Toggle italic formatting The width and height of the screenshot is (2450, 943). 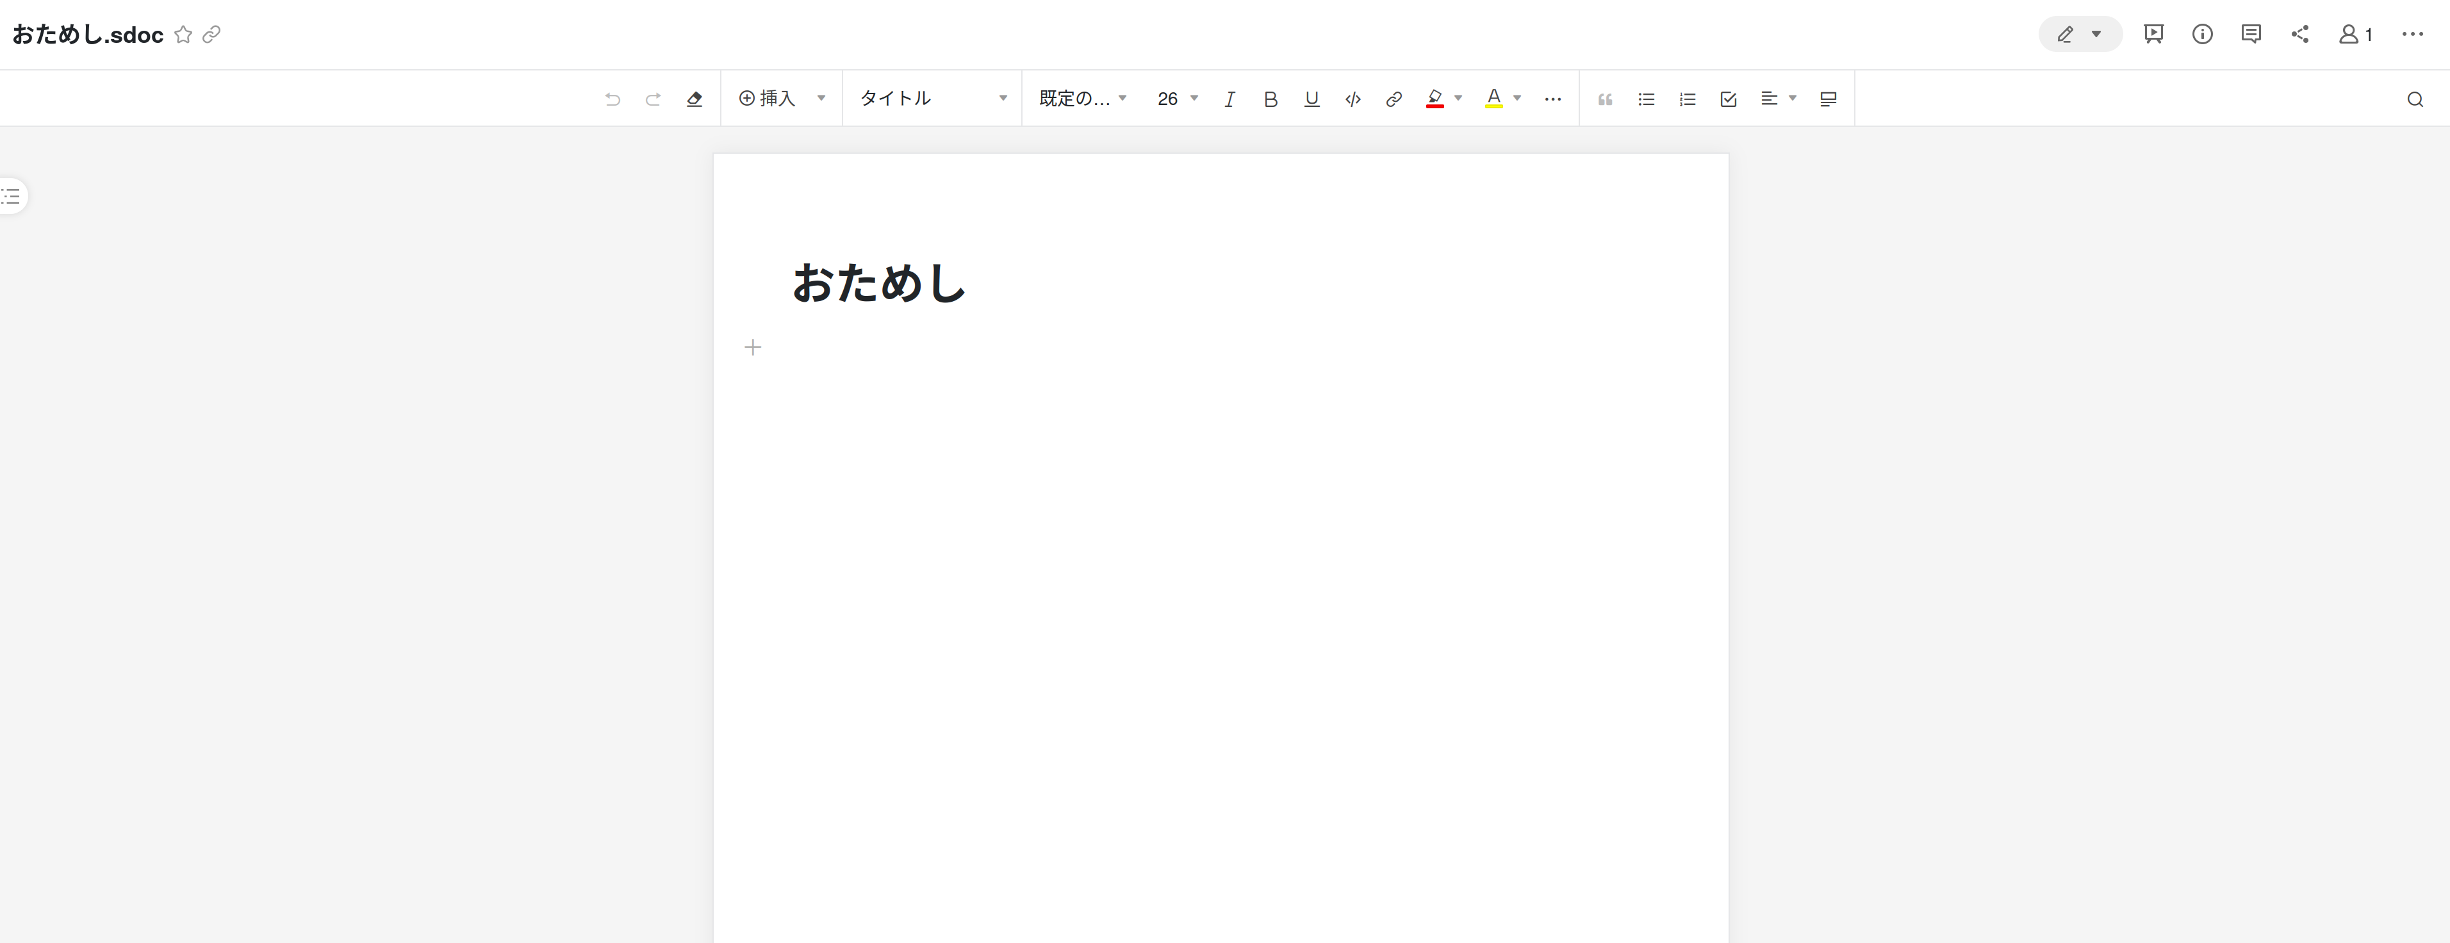(1229, 99)
